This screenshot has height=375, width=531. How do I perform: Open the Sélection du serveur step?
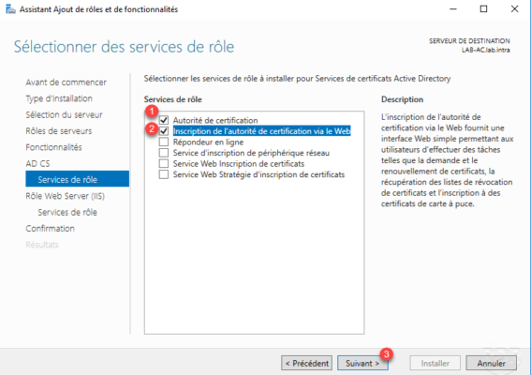[64, 115]
